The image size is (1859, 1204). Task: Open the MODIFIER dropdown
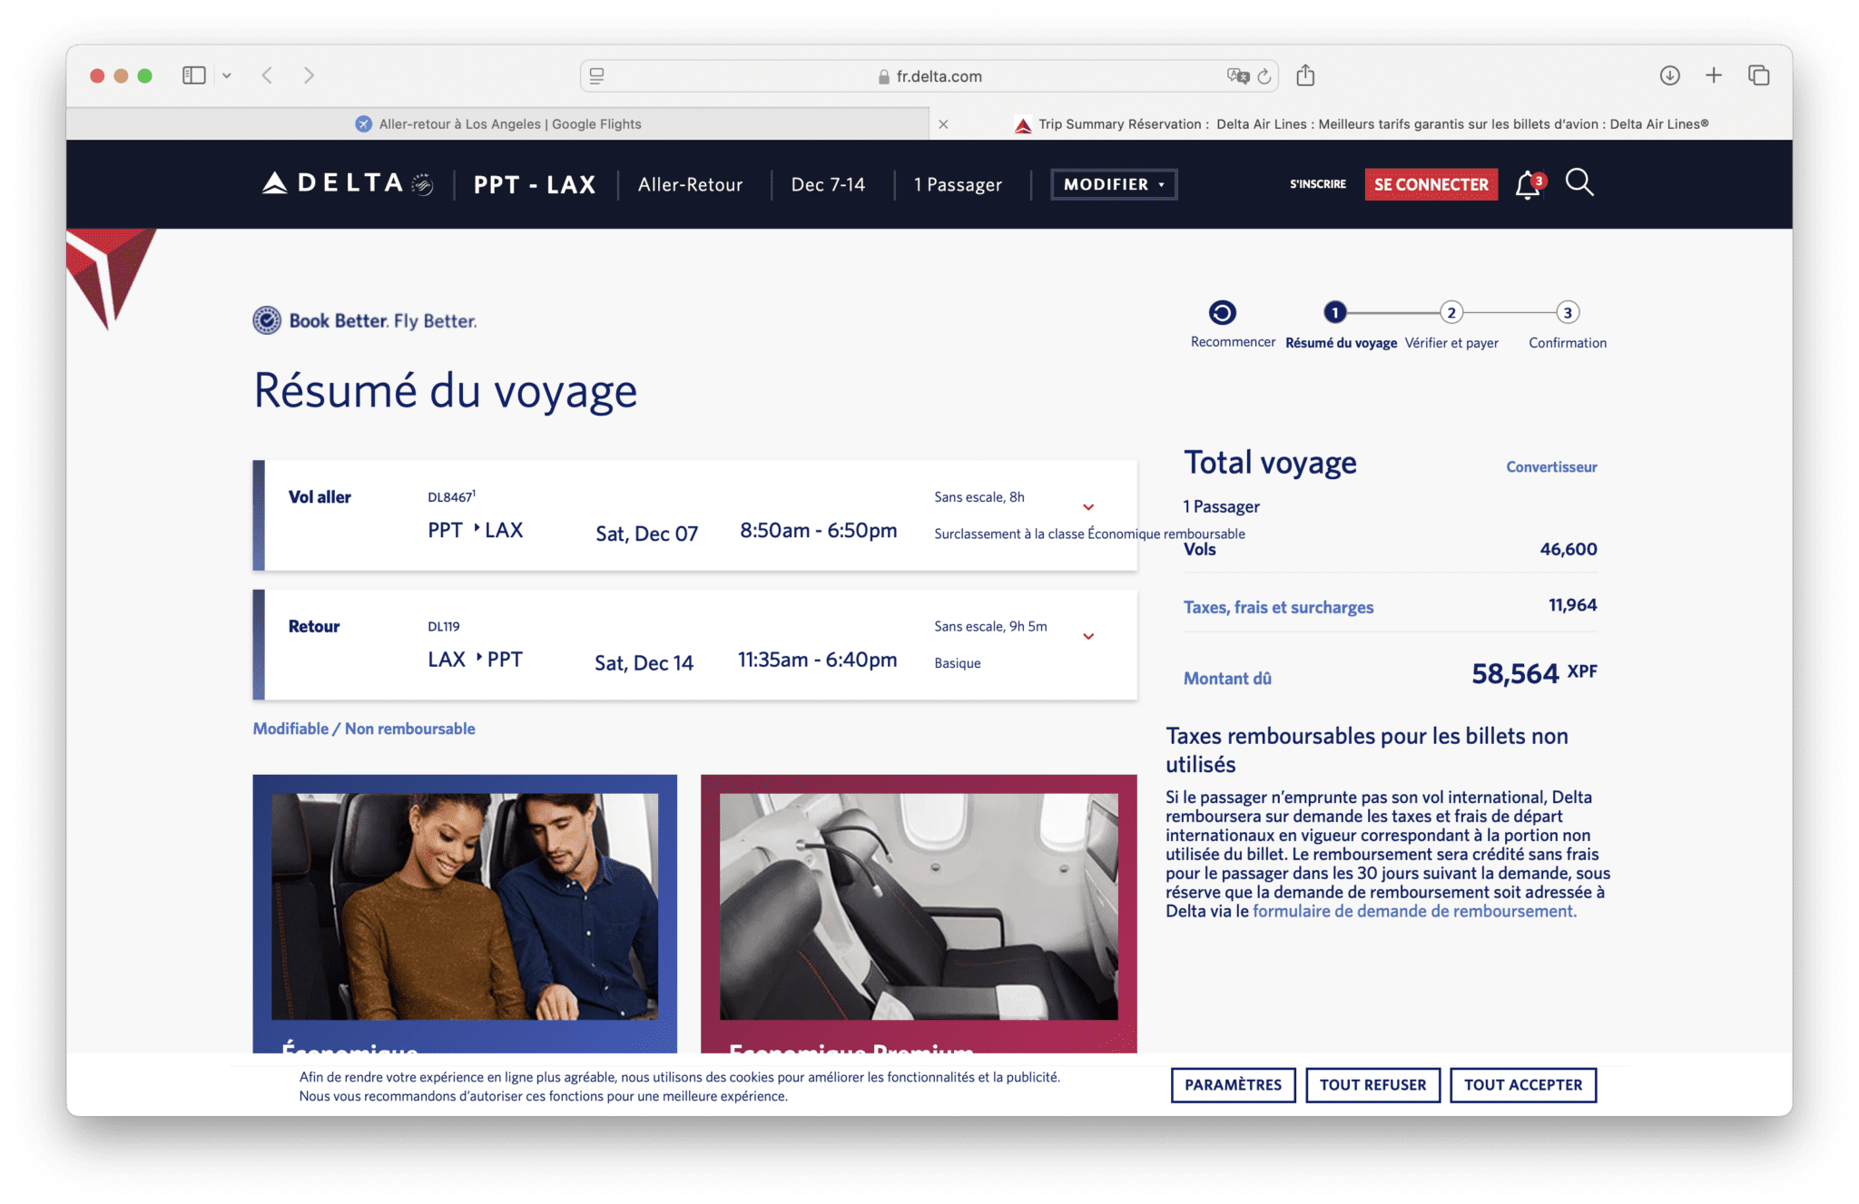(x=1114, y=184)
